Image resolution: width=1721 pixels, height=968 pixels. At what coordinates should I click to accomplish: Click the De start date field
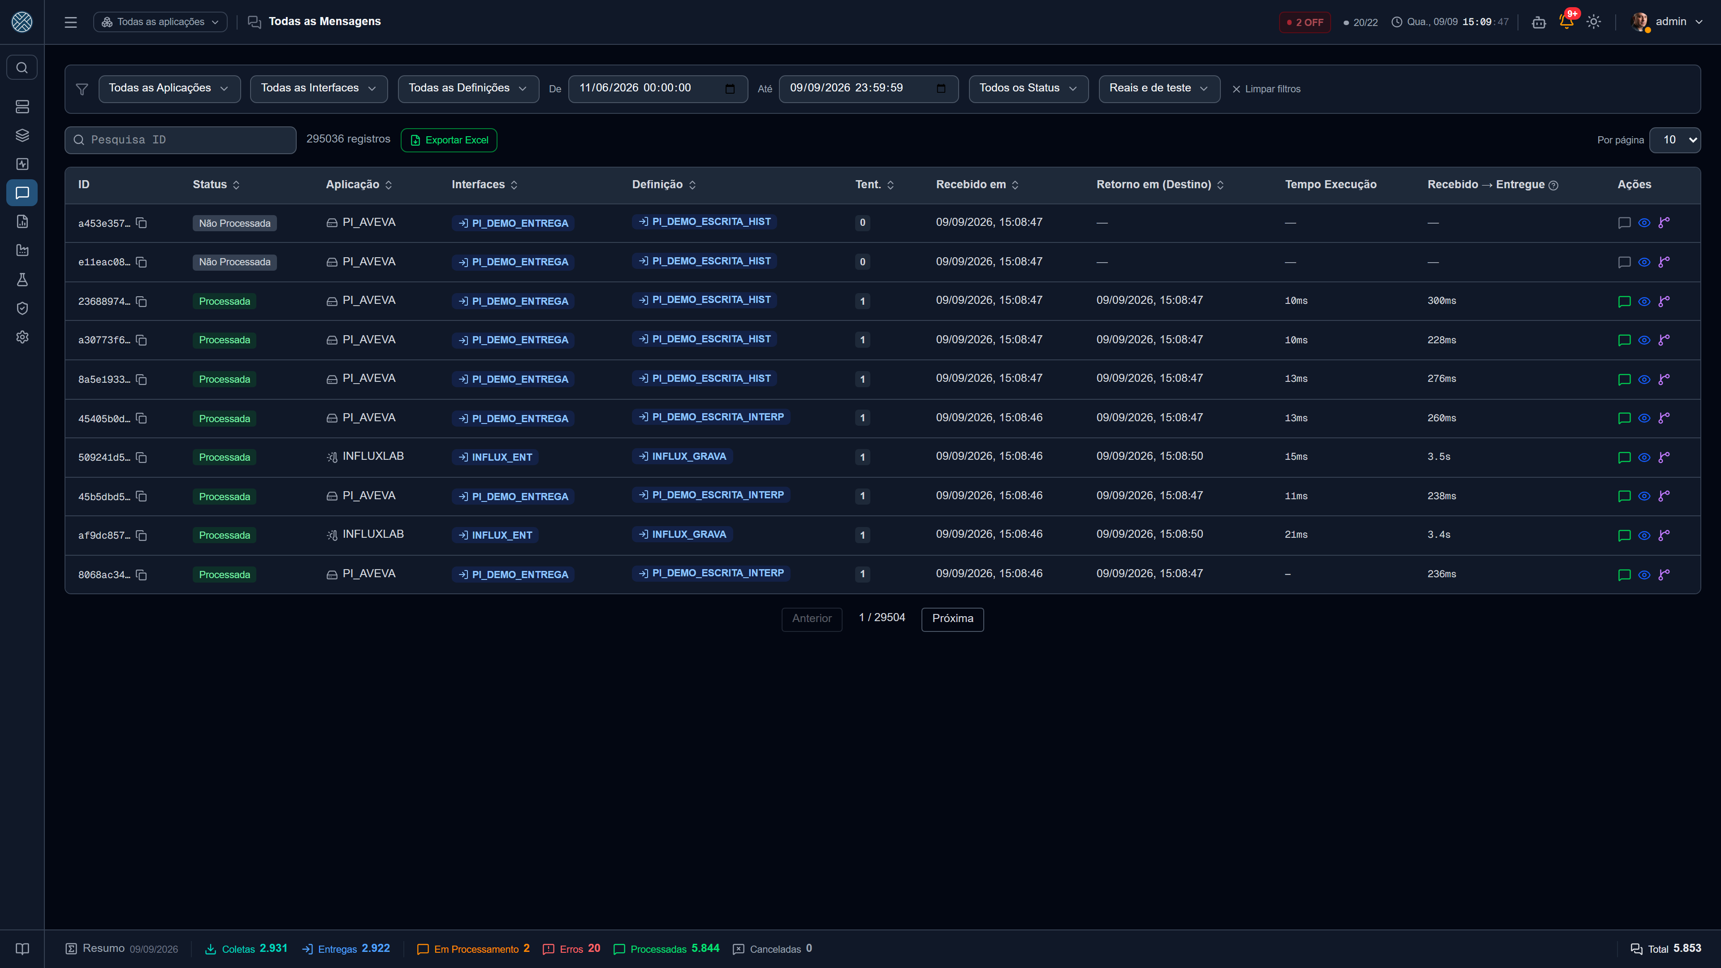point(657,89)
